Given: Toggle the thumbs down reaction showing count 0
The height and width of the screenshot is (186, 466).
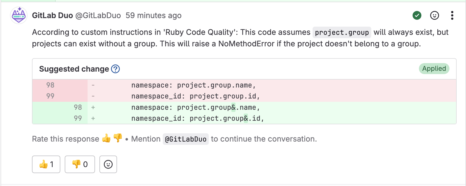Looking at the screenshot, I should click(x=80, y=164).
